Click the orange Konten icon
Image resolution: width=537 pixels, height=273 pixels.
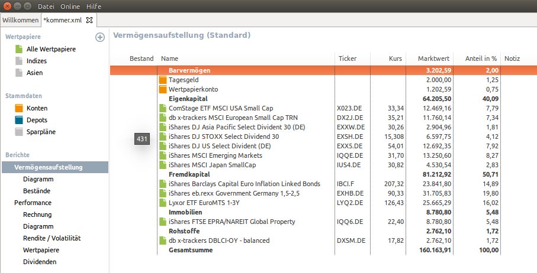19,108
